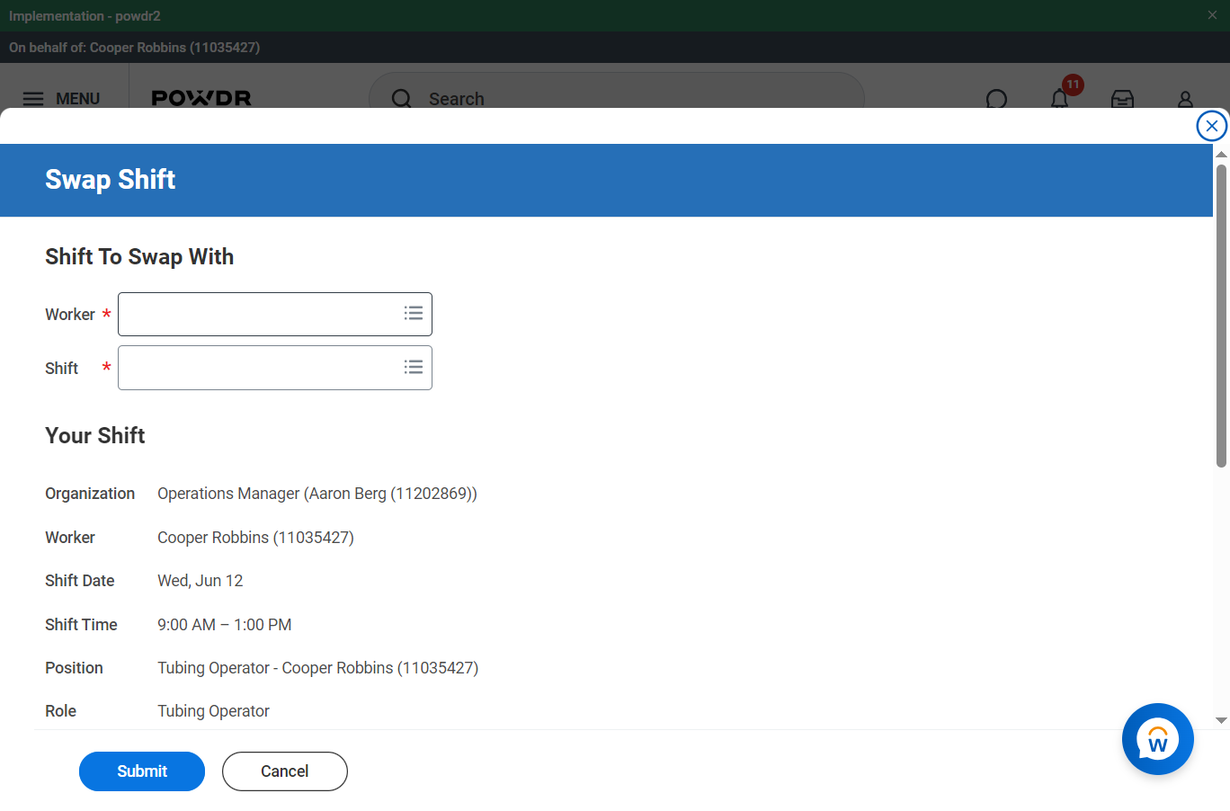Image resolution: width=1230 pixels, height=811 pixels.
Task: Click the Your Shift heading
Action: pos(95,436)
